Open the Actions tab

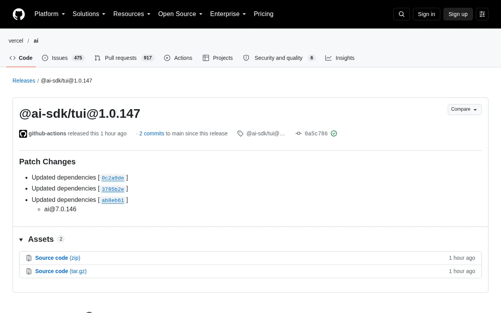click(x=178, y=58)
